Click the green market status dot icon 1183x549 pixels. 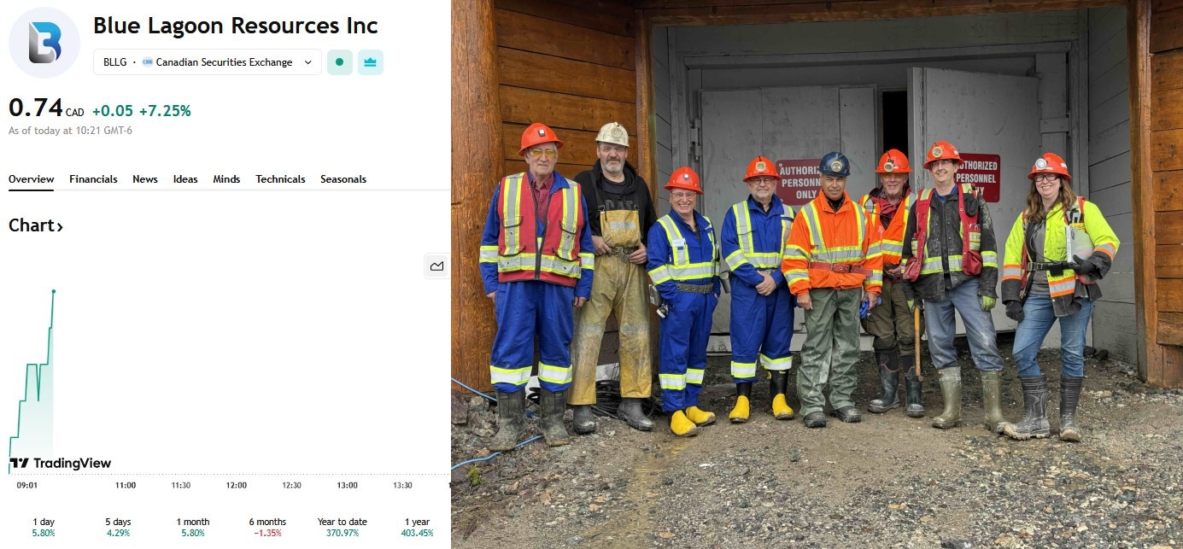point(340,62)
